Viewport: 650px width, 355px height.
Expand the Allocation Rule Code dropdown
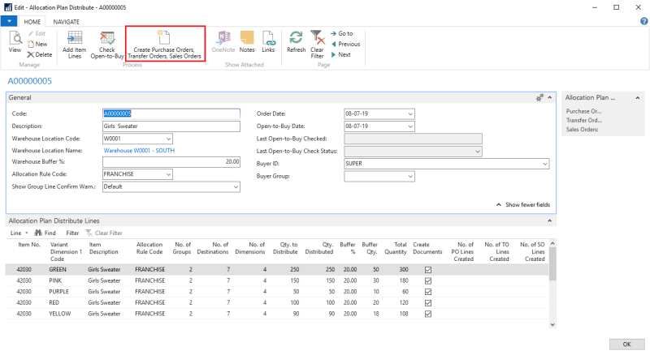(168, 174)
